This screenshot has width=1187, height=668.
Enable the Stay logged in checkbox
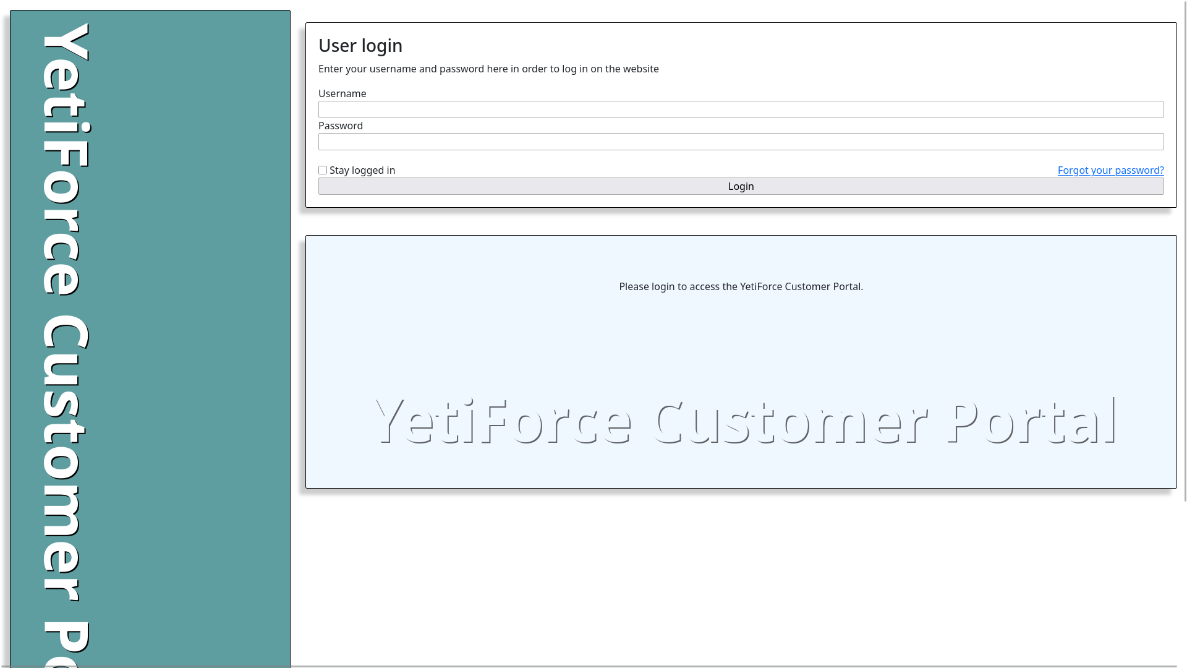(x=323, y=170)
